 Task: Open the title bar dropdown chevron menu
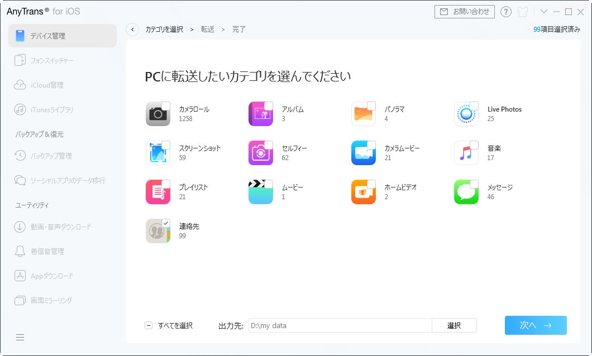point(543,12)
